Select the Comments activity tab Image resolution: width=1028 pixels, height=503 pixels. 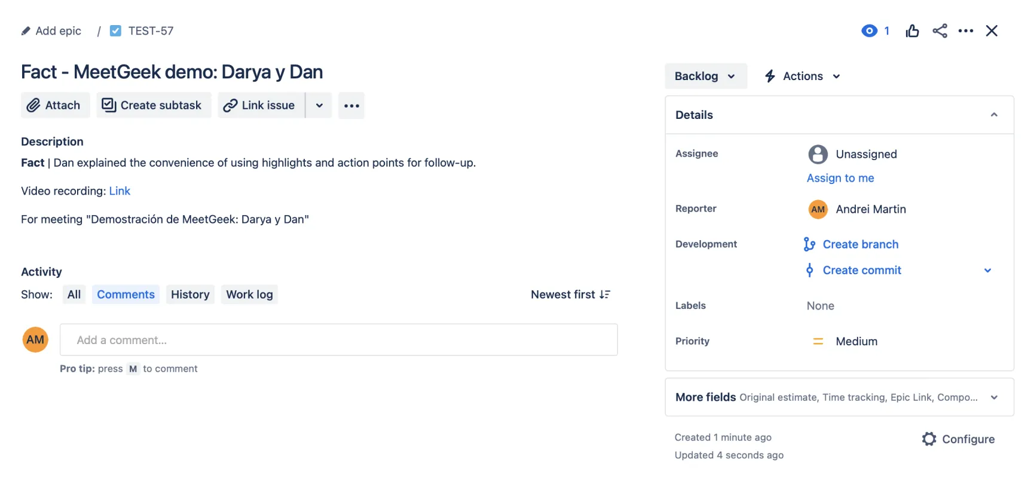click(x=126, y=295)
